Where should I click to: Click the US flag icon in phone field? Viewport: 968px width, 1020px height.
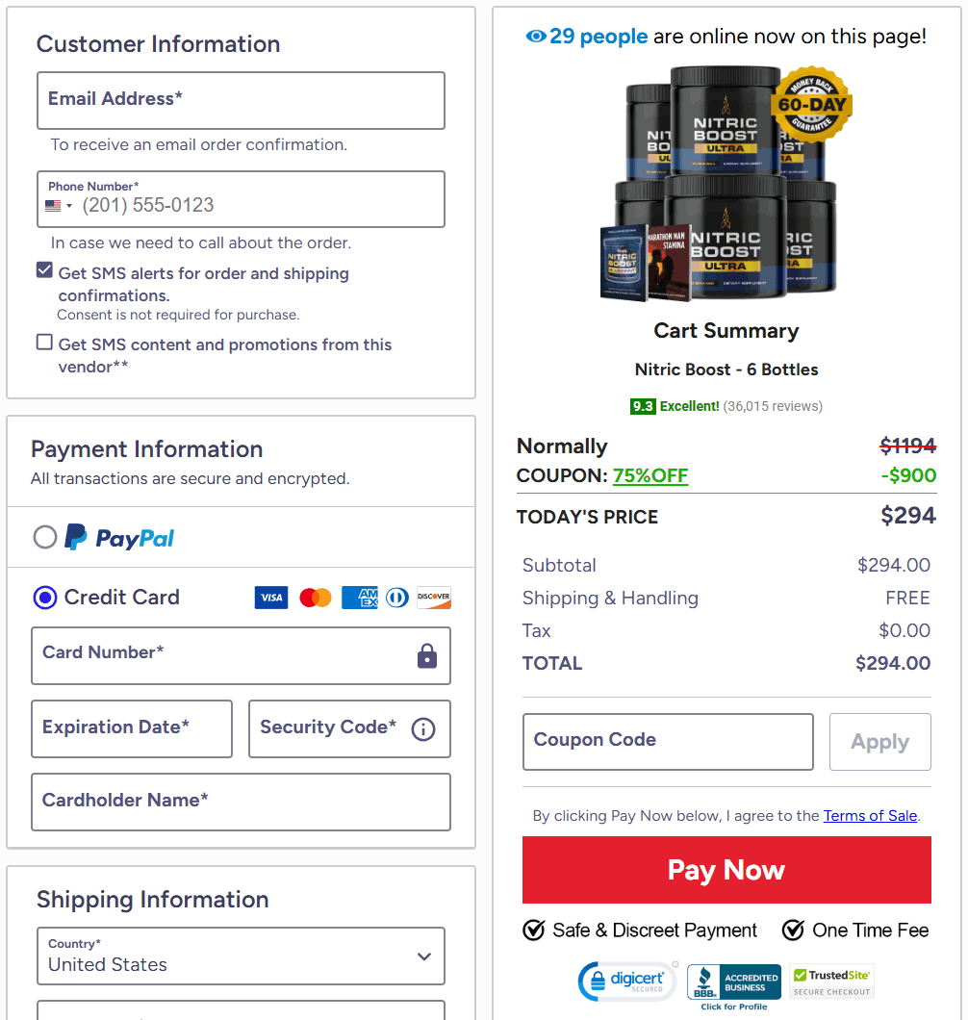53,206
